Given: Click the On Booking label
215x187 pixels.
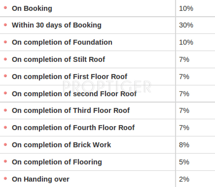Looking at the screenshot, I should coord(32,8).
